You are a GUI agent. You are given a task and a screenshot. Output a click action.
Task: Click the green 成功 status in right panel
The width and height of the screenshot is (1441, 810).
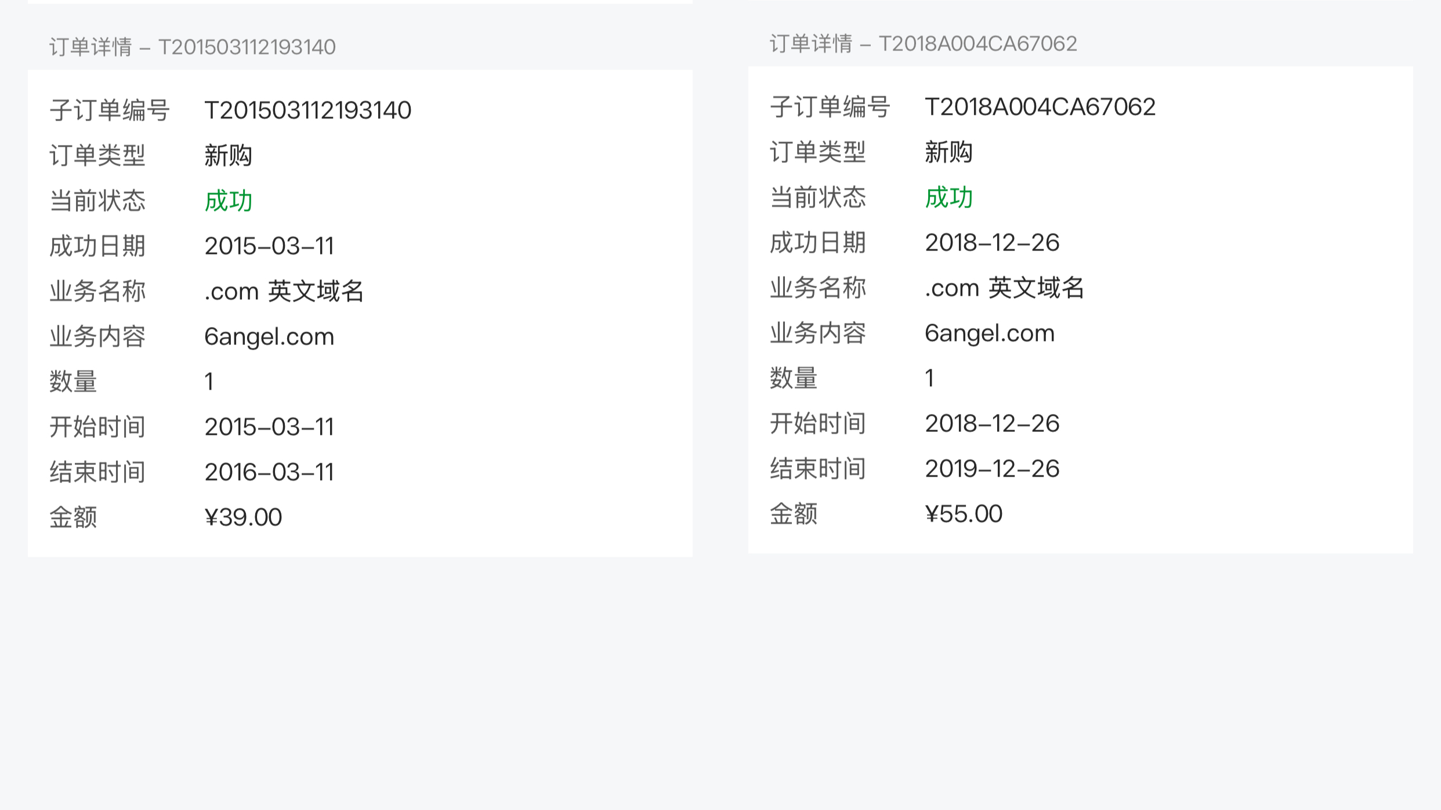[x=950, y=197]
